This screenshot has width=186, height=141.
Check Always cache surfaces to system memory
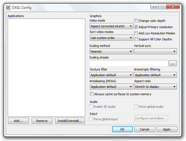[x=92, y=94]
